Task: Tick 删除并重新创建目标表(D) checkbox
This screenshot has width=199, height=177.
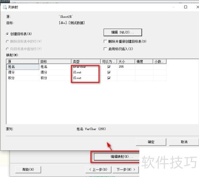Action: click(105, 41)
